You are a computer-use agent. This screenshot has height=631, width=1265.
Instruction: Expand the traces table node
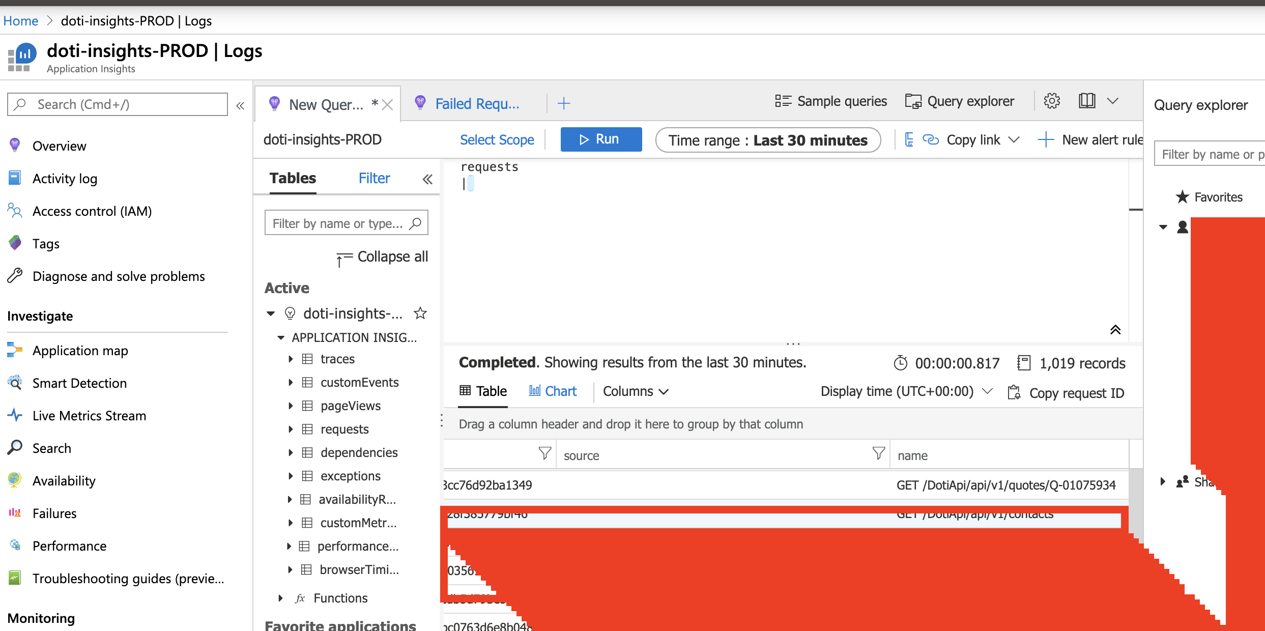[x=291, y=359]
